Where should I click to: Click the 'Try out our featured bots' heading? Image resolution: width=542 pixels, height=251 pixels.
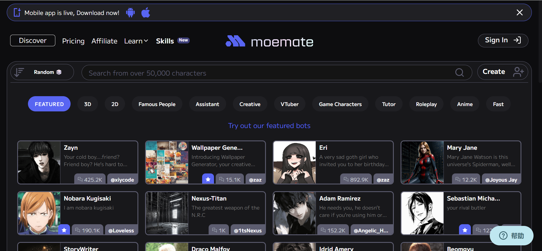269,125
